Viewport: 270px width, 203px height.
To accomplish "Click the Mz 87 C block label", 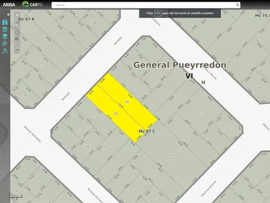I will [x=147, y=131].
